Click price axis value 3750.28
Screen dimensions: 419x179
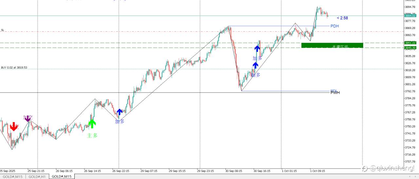(410, 127)
